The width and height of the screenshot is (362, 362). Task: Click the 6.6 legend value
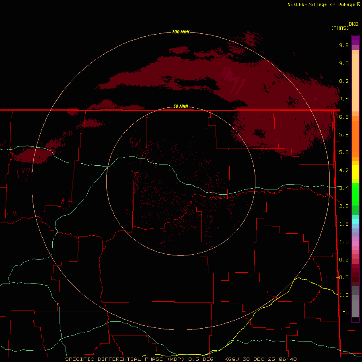[x=344, y=117]
